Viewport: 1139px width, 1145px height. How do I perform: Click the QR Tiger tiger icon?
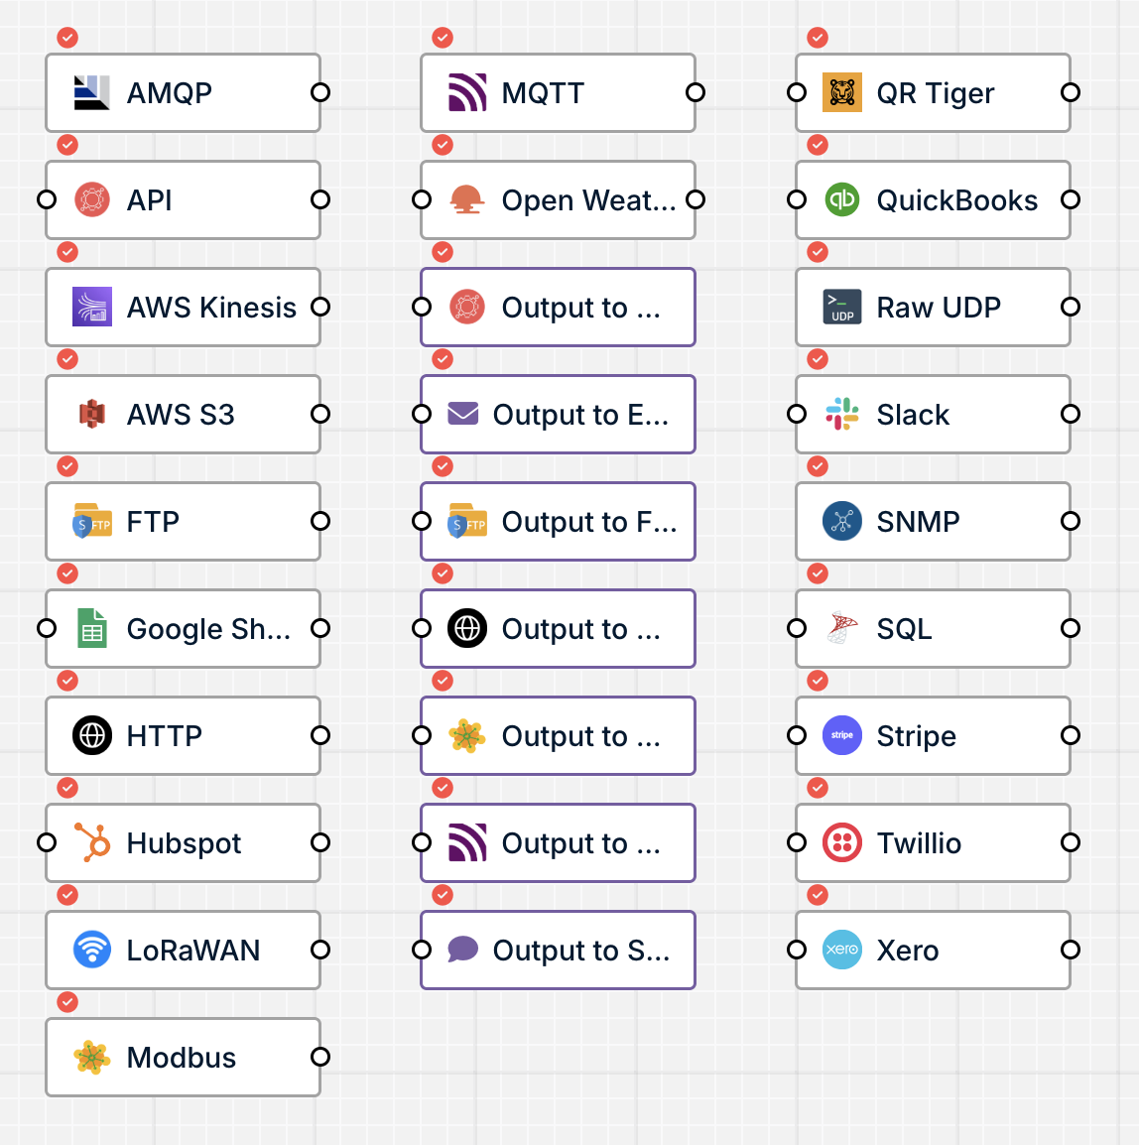pos(841,92)
